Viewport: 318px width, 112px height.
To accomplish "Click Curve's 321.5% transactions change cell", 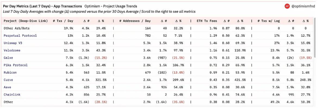I will click(101, 80).
